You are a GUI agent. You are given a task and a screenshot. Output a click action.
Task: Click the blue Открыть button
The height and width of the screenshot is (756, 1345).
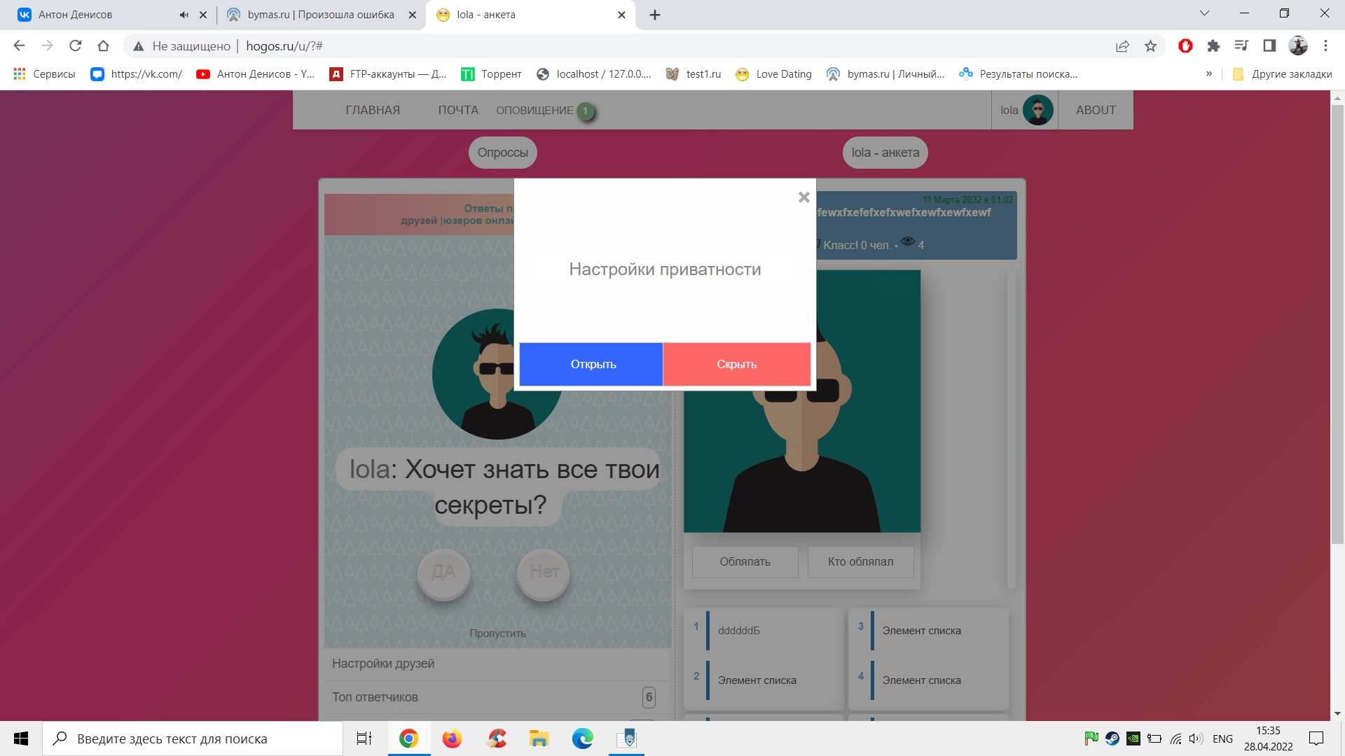591,364
